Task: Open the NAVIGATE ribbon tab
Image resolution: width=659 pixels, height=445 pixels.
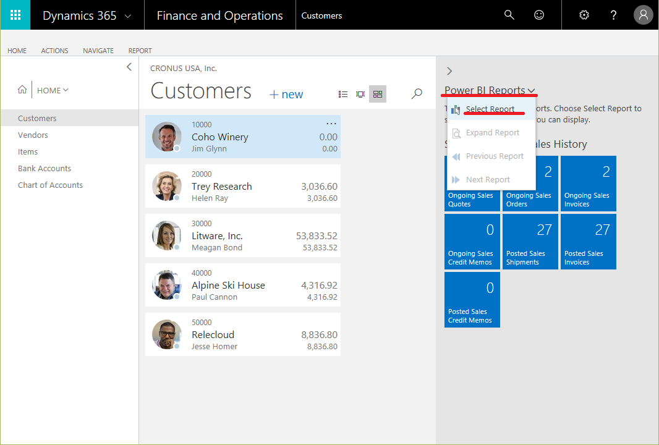Action: tap(98, 51)
